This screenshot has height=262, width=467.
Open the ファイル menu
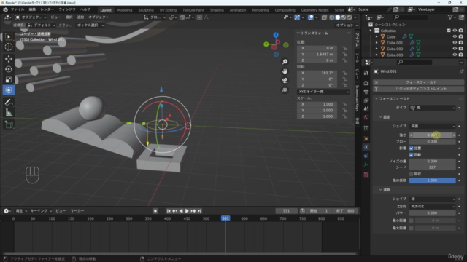tap(18, 9)
